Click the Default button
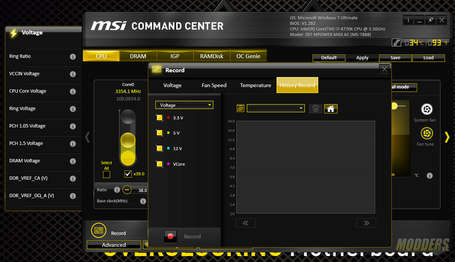Image resolution: width=455 pixels, height=262 pixels. 329,58
